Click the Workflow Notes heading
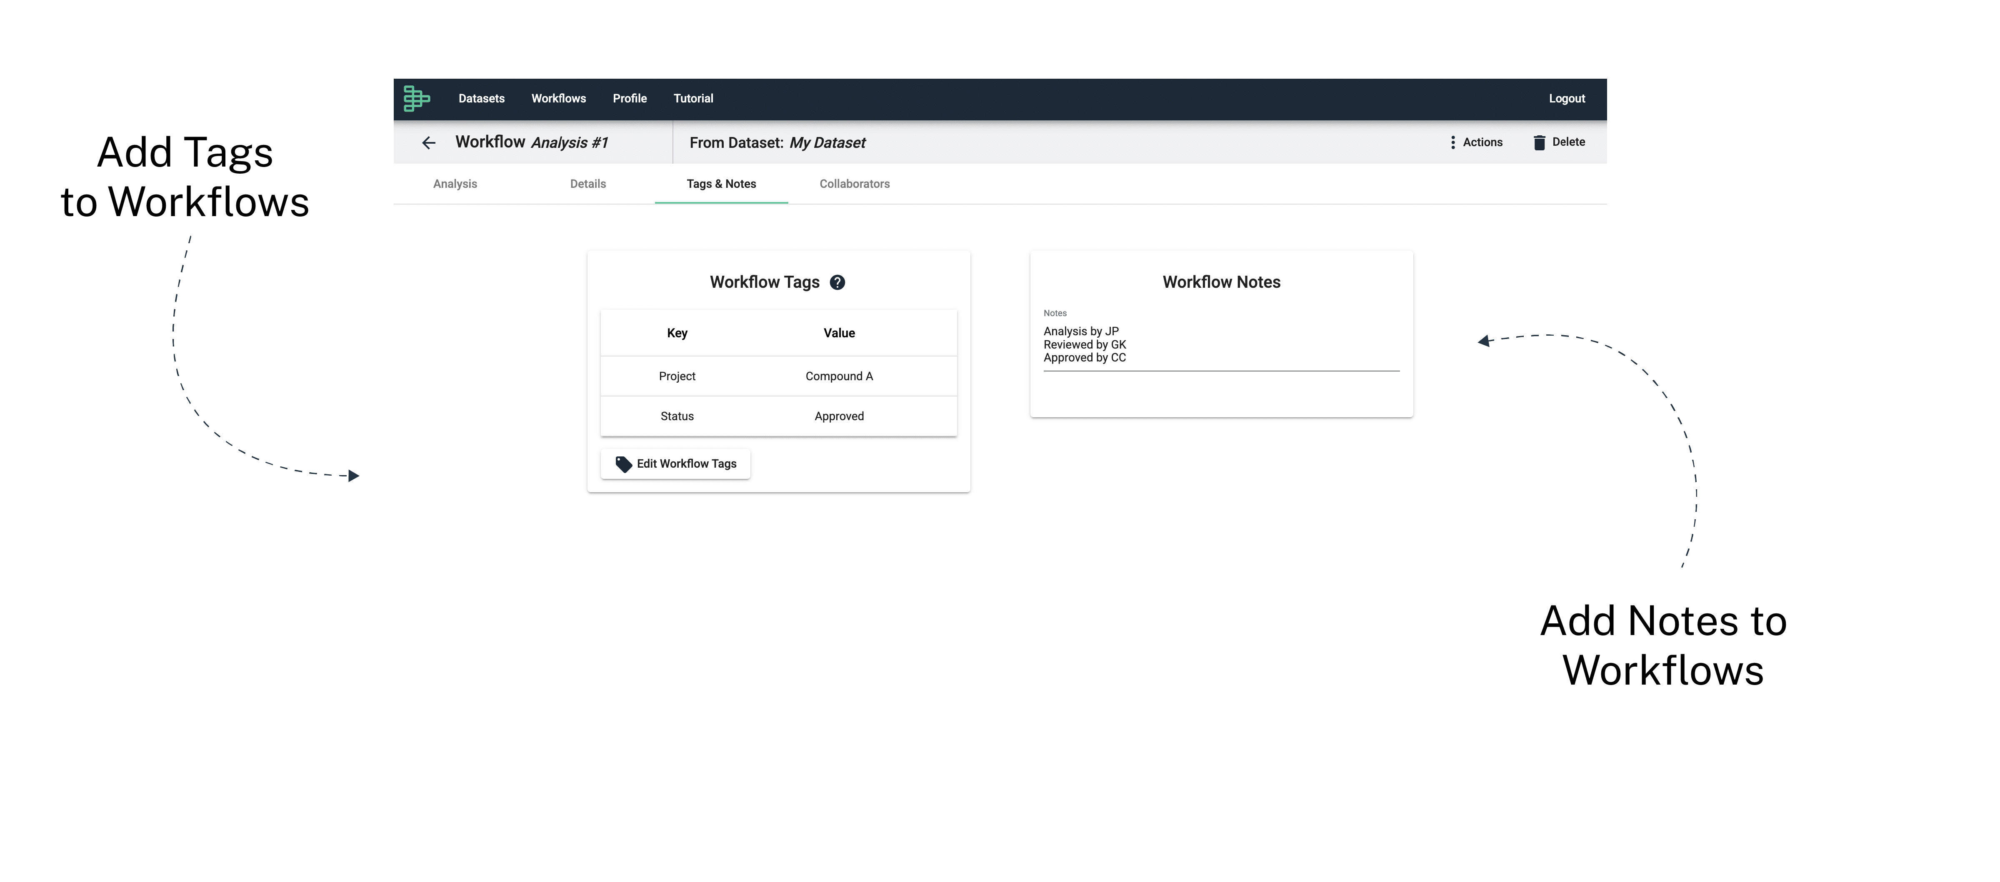Image resolution: width=2000 pixels, height=882 pixels. (x=1221, y=282)
